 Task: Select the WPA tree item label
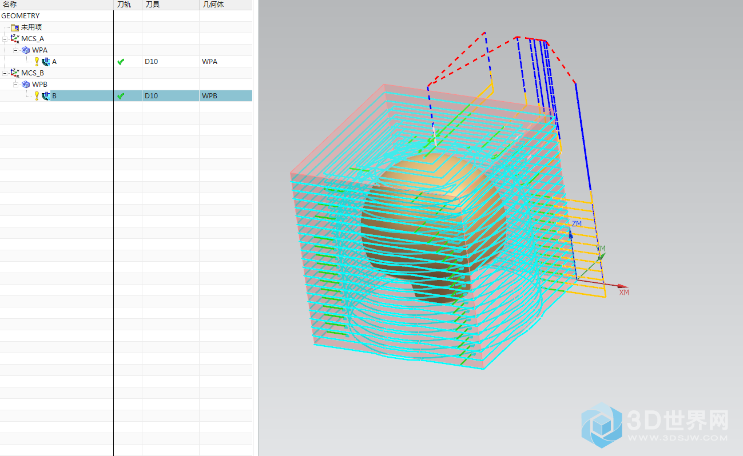(40, 50)
